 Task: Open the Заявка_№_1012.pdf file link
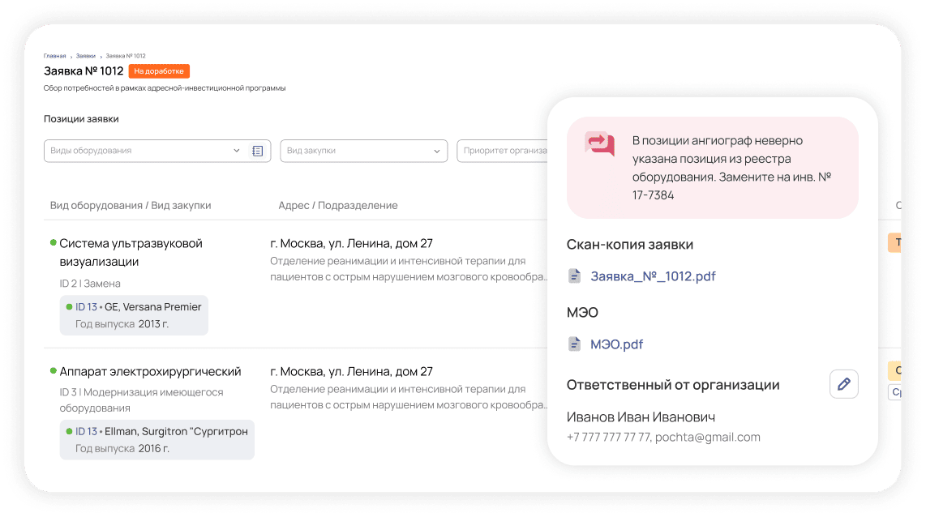(x=654, y=276)
